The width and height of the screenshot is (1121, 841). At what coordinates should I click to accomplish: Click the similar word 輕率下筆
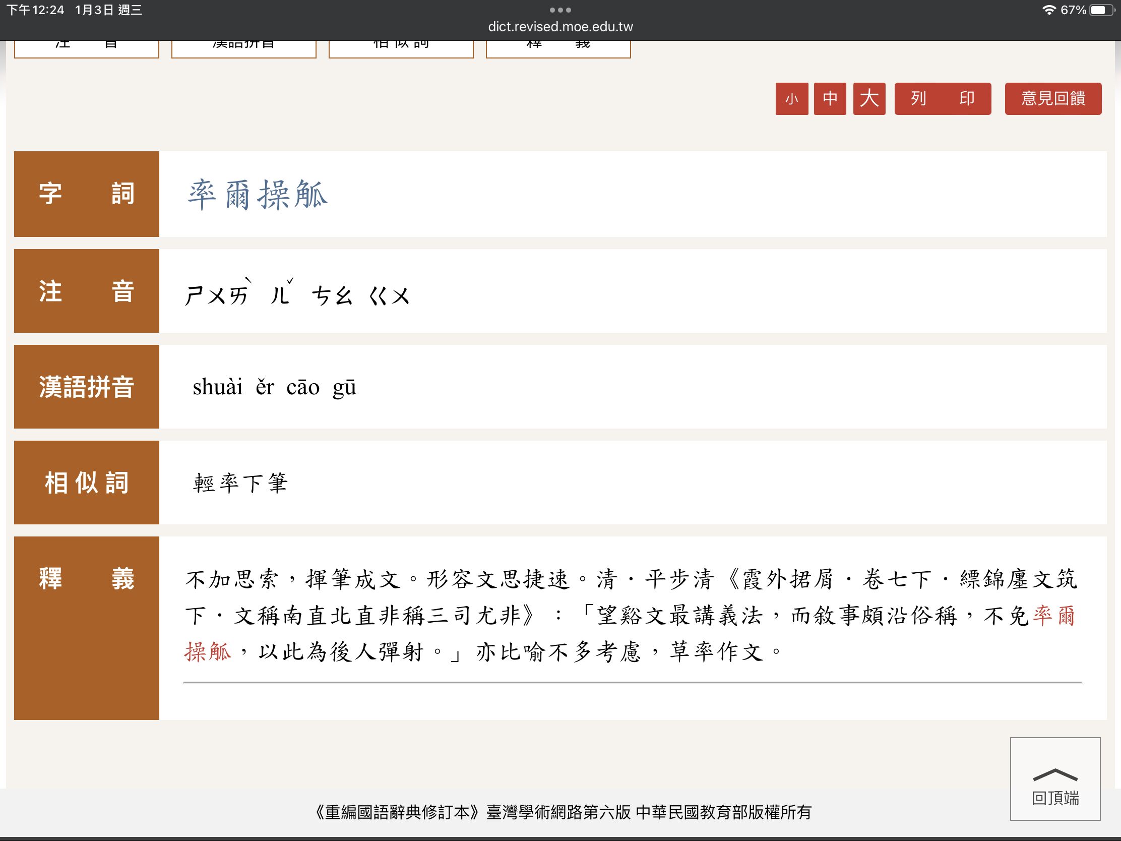click(240, 483)
